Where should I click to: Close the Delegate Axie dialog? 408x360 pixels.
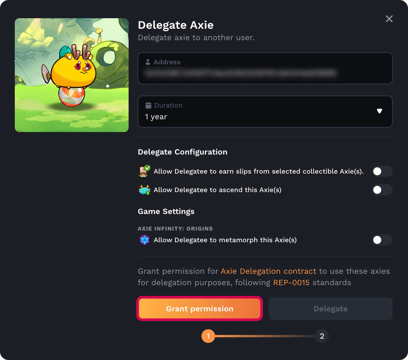pos(389,19)
